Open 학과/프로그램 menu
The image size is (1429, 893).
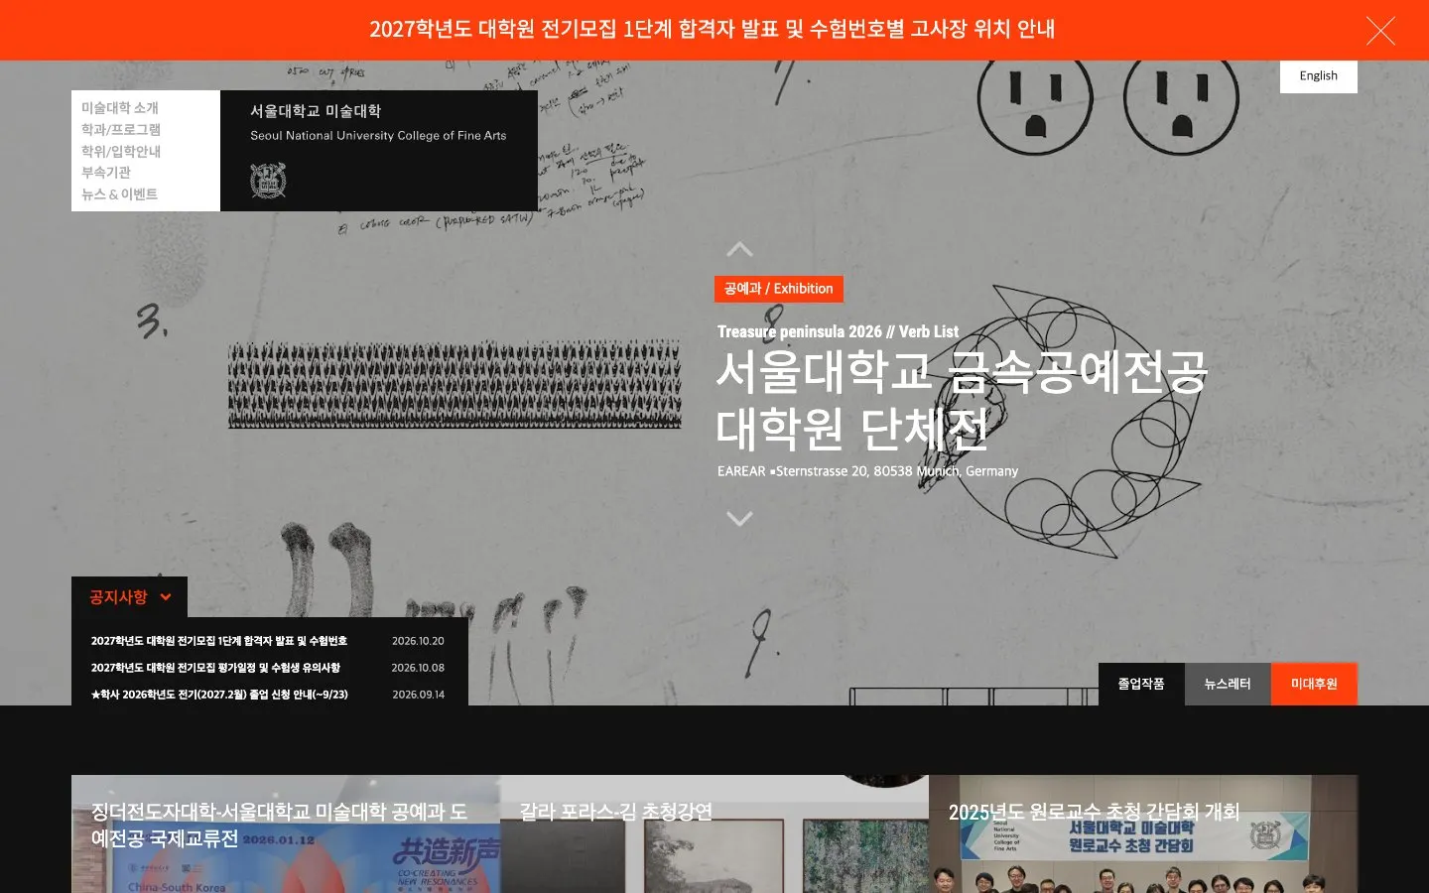(121, 130)
